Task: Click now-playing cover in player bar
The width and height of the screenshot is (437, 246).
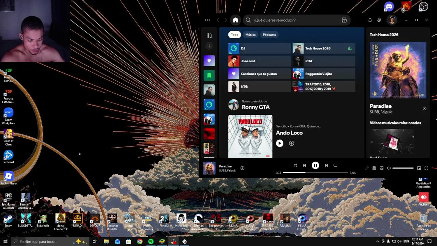Action: coord(209,168)
